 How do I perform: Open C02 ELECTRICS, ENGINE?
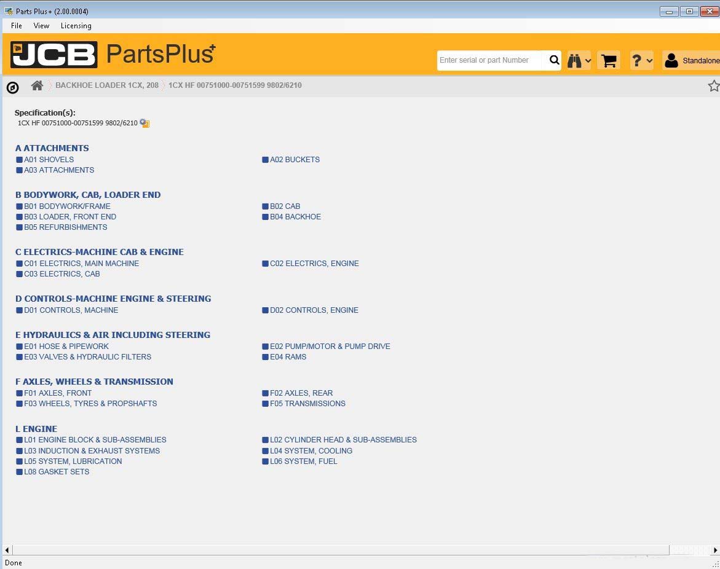[315, 264]
